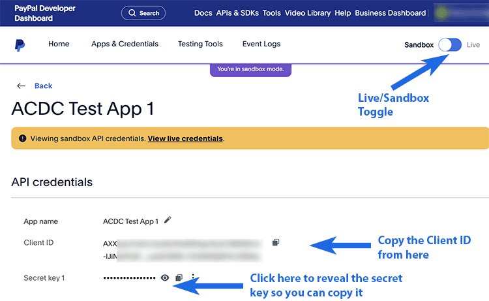The width and height of the screenshot is (489, 301).
Task: Open Secret key 1 more options menu
Action: 193,277
